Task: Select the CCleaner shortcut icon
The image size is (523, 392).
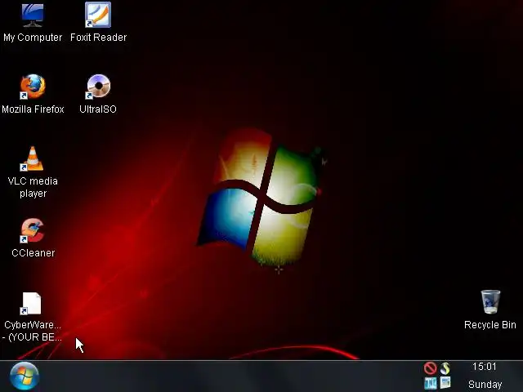Action: tap(33, 230)
